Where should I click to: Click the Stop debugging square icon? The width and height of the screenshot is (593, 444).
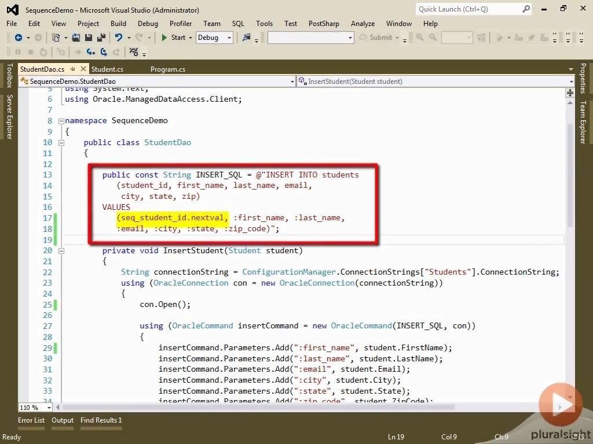click(31, 51)
